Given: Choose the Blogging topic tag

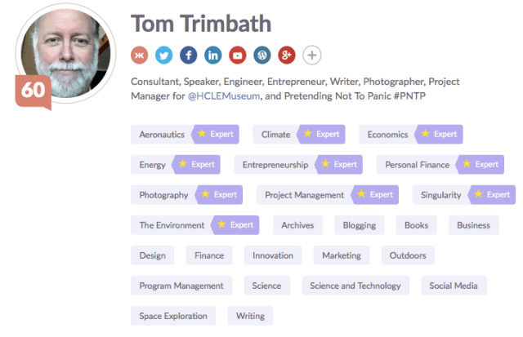Looking at the screenshot, I should pos(360,225).
